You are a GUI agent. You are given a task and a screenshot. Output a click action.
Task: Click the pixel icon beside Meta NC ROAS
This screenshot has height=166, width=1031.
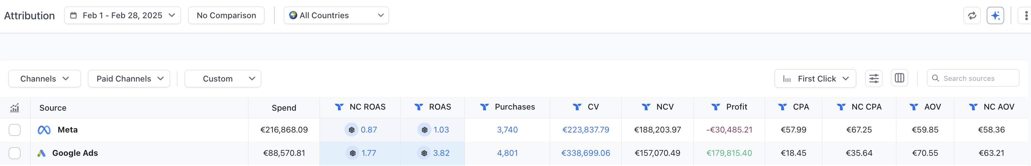(x=351, y=130)
